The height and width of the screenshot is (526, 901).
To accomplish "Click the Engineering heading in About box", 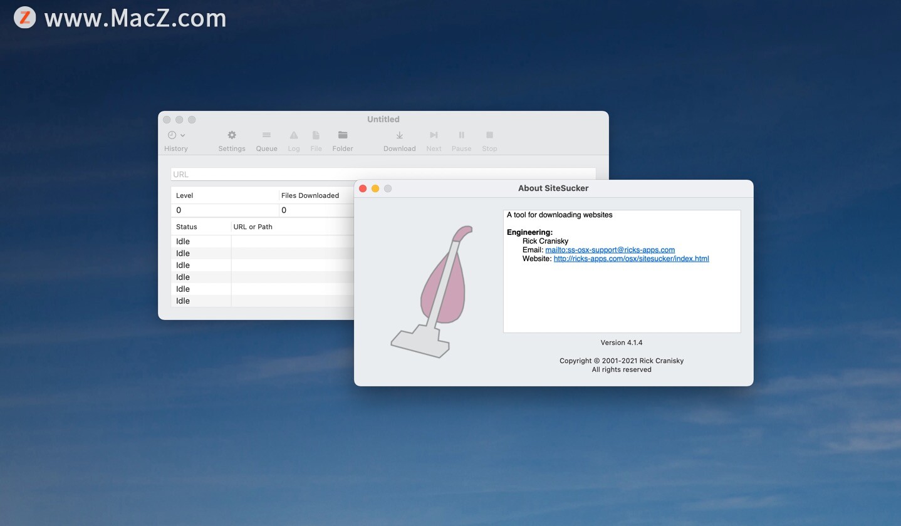I will (x=529, y=232).
